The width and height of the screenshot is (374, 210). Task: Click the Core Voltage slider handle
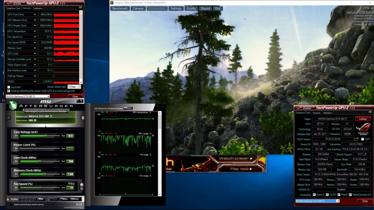point(46,136)
